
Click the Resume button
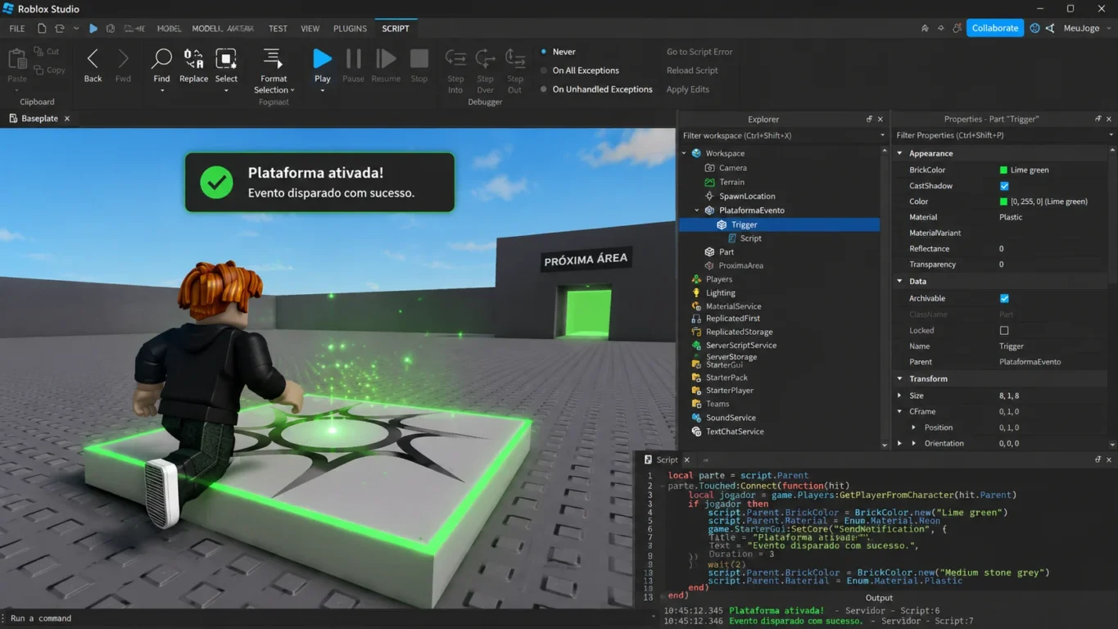[386, 58]
